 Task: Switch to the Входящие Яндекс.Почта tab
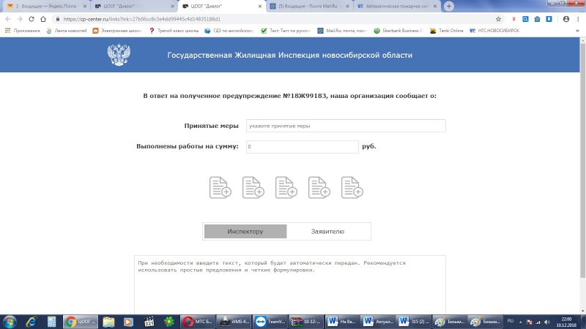click(44, 6)
